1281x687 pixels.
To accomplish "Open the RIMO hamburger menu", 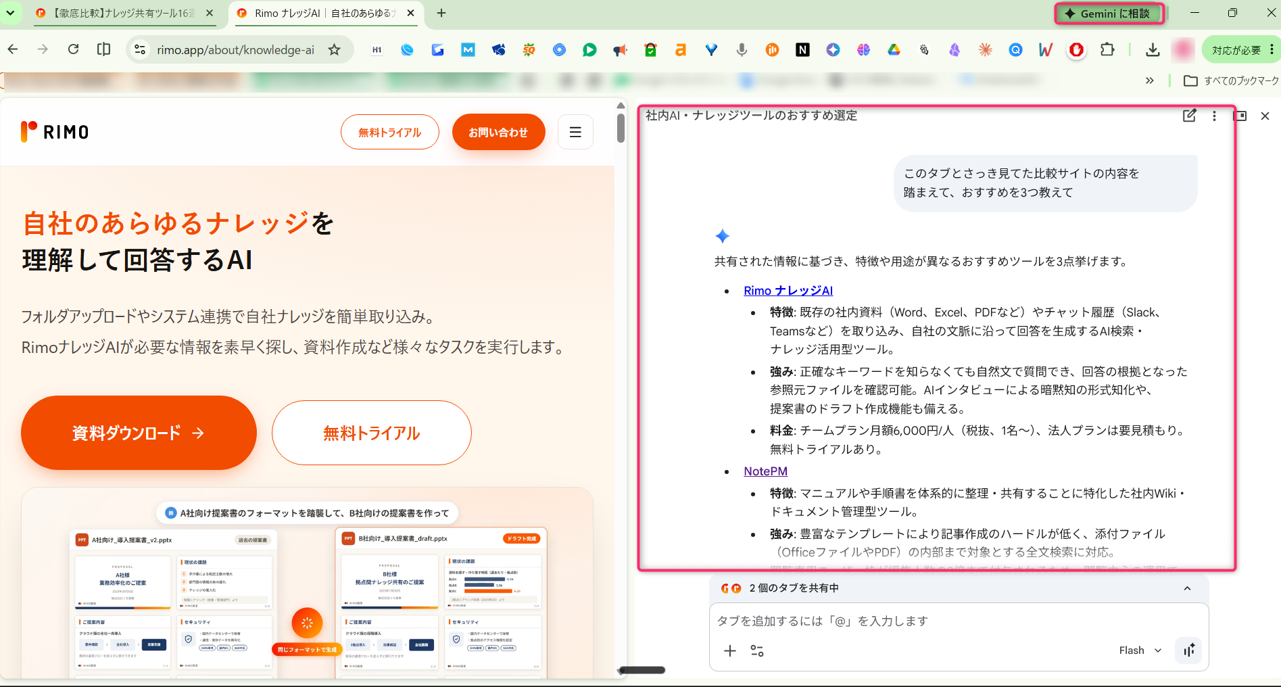I will point(575,132).
